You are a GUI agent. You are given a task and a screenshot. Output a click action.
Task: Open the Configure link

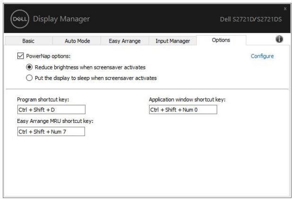(x=262, y=56)
